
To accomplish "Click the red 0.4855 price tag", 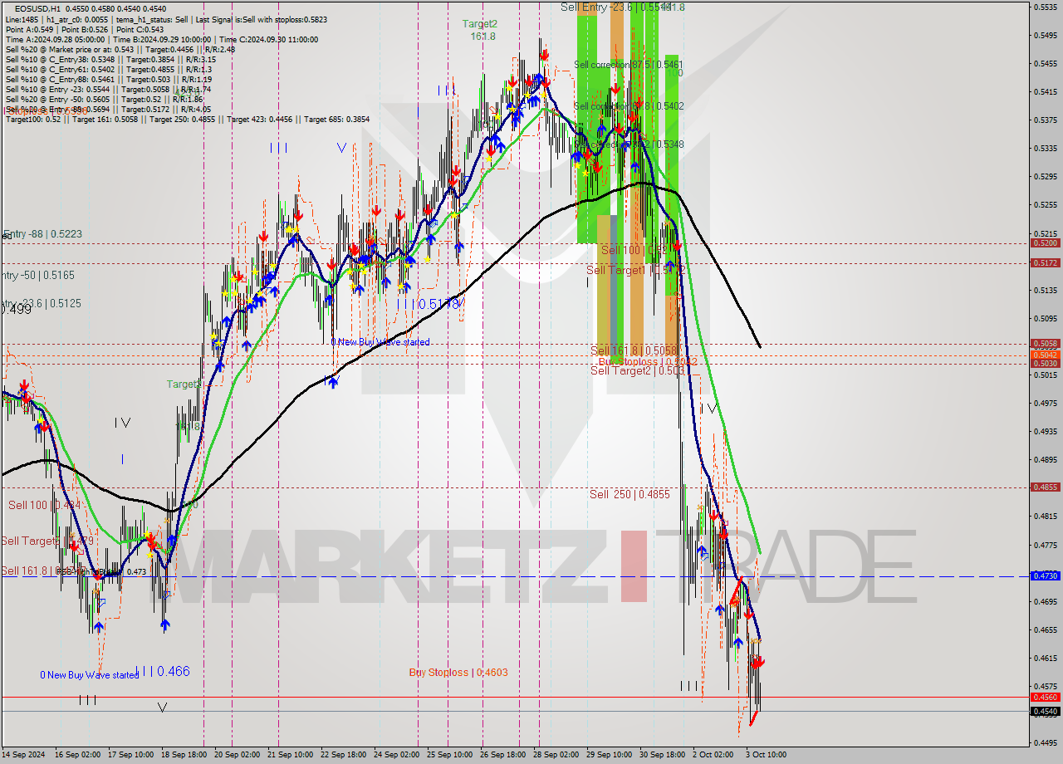I will point(1045,487).
